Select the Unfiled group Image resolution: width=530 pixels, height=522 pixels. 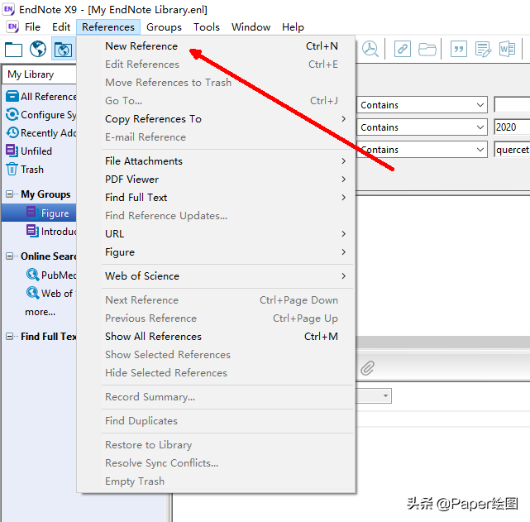[29, 151]
